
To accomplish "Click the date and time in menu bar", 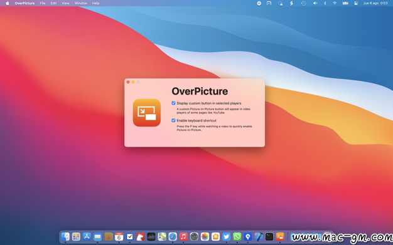I will [x=375, y=3].
